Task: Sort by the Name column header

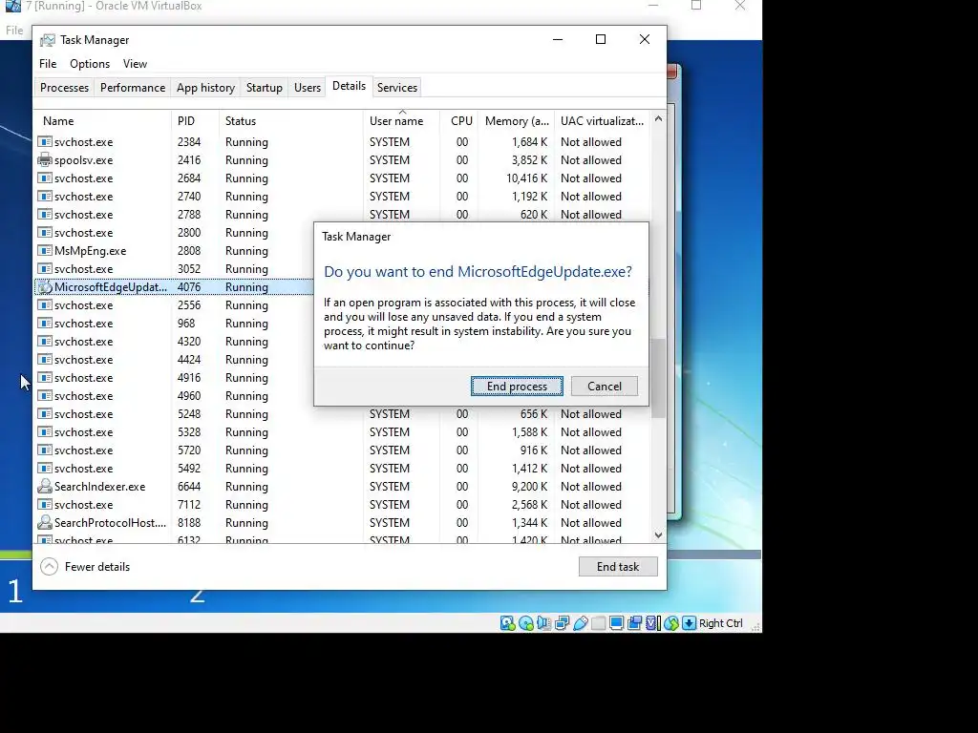Action: click(x=102, y=121)
